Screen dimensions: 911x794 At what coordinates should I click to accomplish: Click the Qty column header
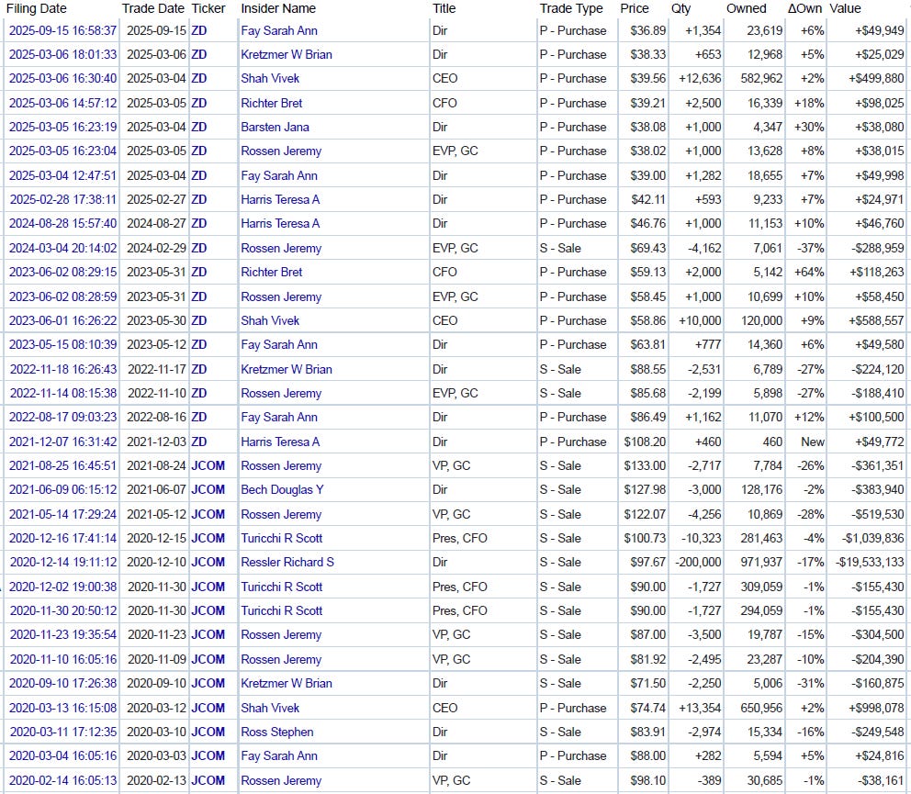tap(680, 8)
